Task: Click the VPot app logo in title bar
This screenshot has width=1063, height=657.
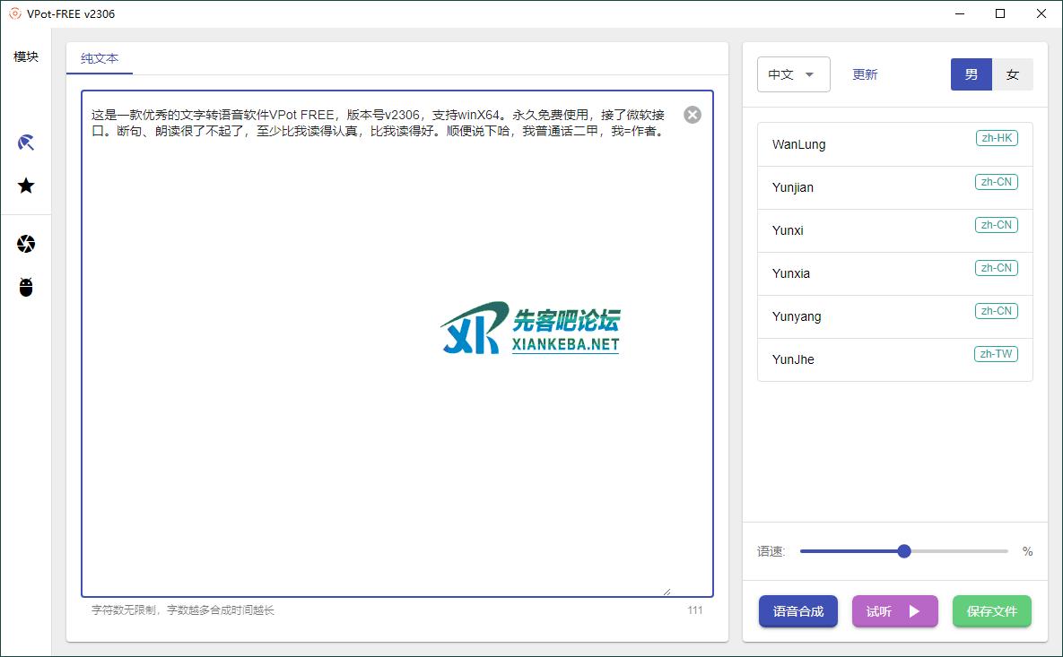Action: [x=14, y=13]
